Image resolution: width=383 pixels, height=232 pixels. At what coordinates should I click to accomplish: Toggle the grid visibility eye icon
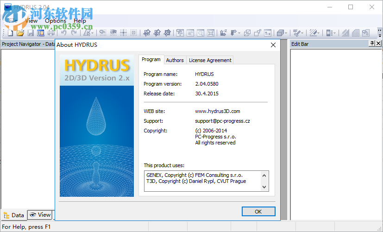(113, 33)
